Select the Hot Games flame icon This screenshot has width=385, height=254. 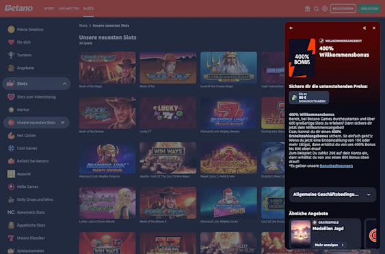click(x=11, y=135)
